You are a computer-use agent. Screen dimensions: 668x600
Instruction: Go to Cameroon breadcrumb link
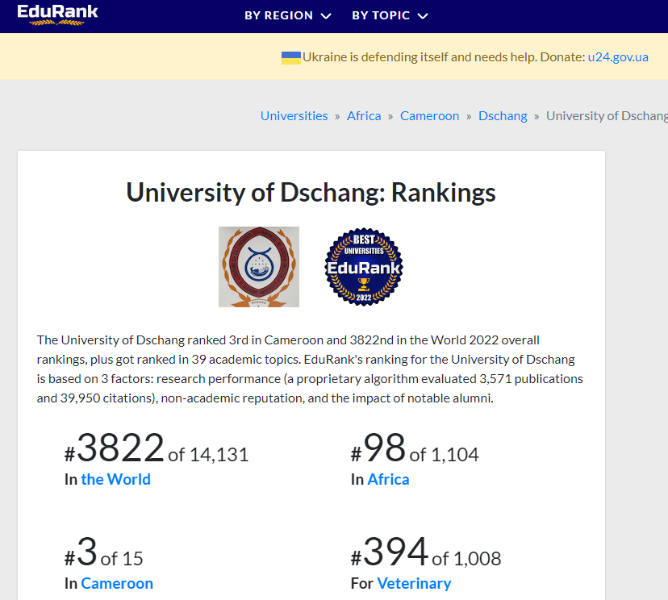point(429,116)
